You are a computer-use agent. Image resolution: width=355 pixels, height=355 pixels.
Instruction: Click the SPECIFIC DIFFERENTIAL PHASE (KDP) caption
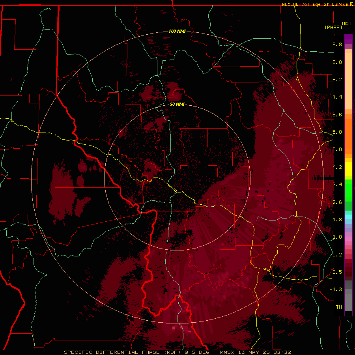[123, 352]
